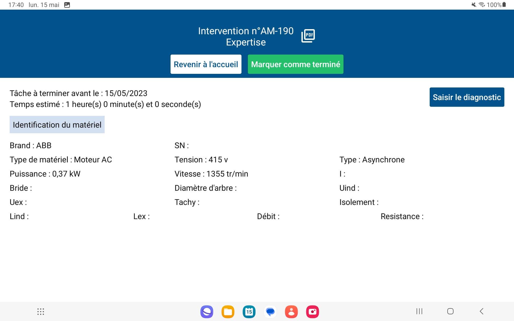Open the Contacts app icon
The width and height of the screenshot is (514, 321).
tap(291, 312)
